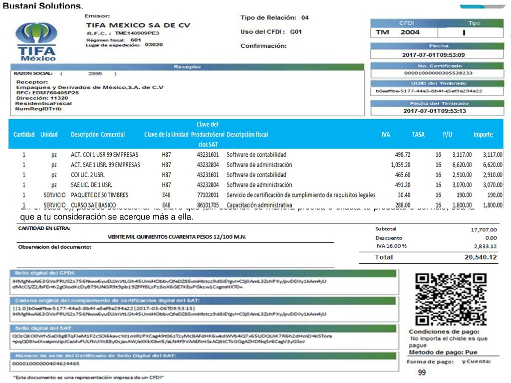The image size is (511, 383).
Task: Click the 'PAQUETE DE 50 TIMBRES' description
Action: [99, 195]
